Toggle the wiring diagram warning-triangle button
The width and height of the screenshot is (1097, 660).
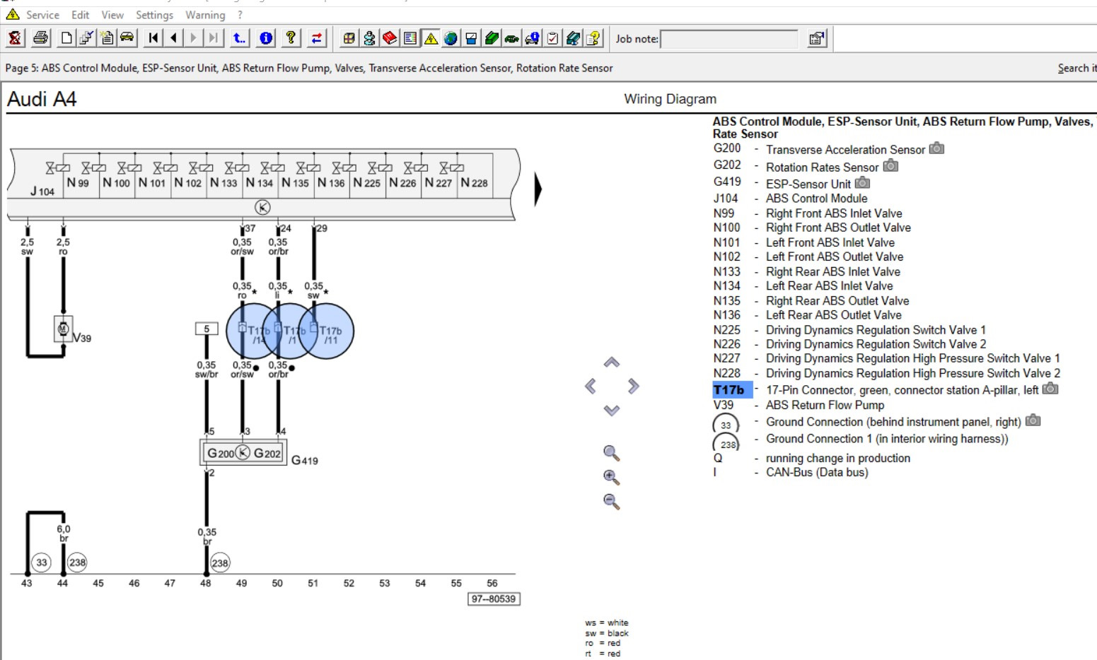pos(431,38)
